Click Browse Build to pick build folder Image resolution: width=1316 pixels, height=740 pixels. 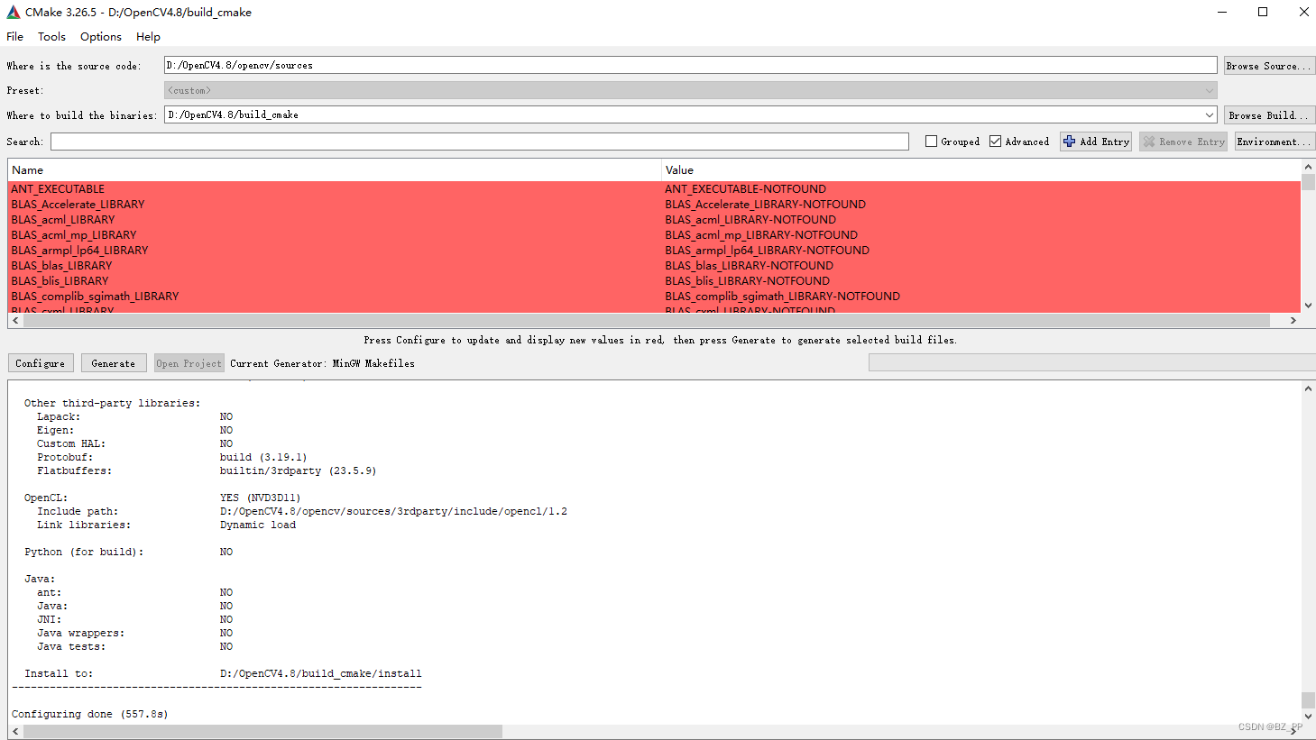(1268, 114)
